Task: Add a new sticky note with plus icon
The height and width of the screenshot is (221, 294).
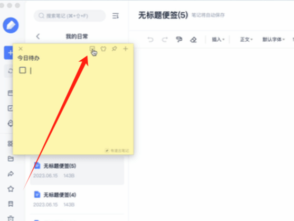Action: 126,49
